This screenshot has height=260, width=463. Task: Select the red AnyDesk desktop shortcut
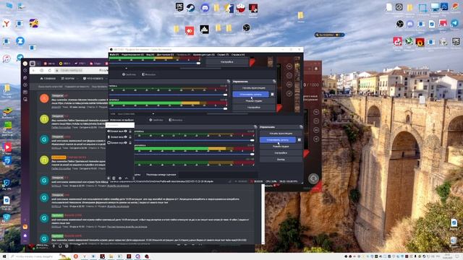(190, 30)
